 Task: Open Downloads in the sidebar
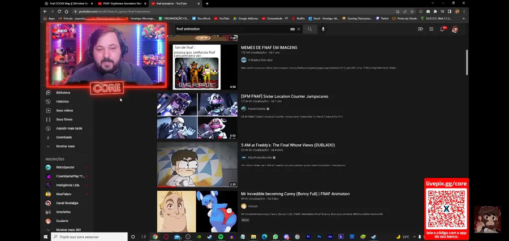(63, 137)
